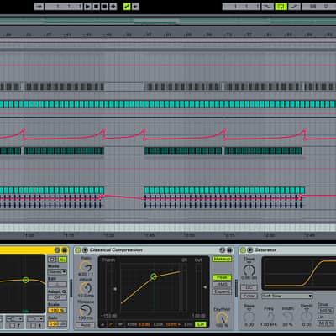Enable Auto release on compressor
Image resolution: width=336 pixels, height=336 pixels.
coord(86,325)
